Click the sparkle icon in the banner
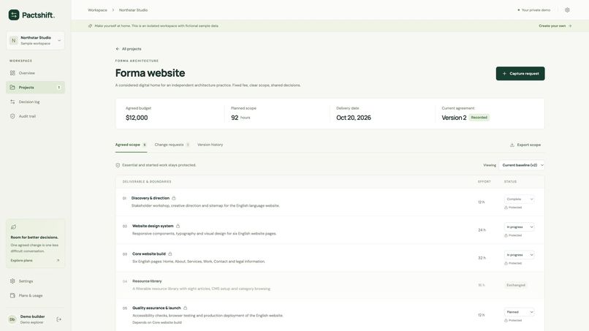 pos(90,26)
